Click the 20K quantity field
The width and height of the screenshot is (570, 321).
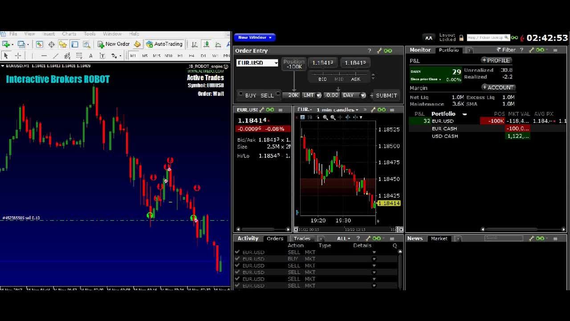point(292,95)
